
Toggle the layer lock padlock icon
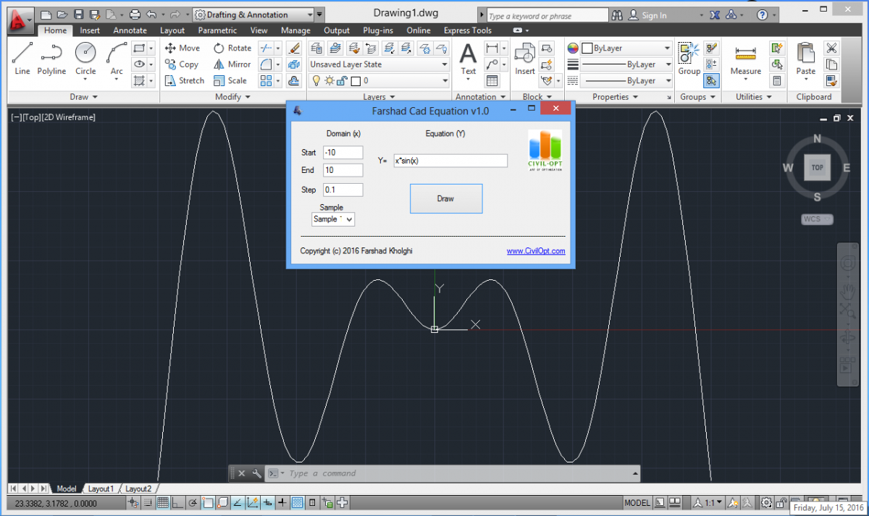click(342, 81)
